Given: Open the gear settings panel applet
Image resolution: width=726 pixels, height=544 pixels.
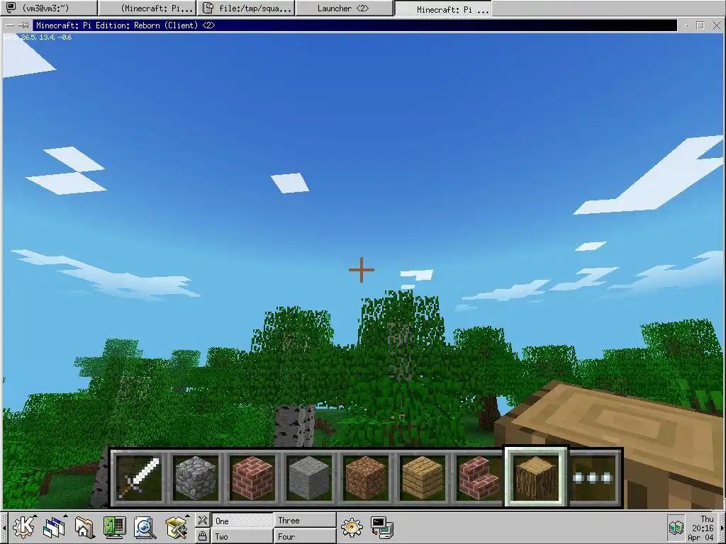Looking at the screenshot, I should pyautogui.click(x=352, y=527).
